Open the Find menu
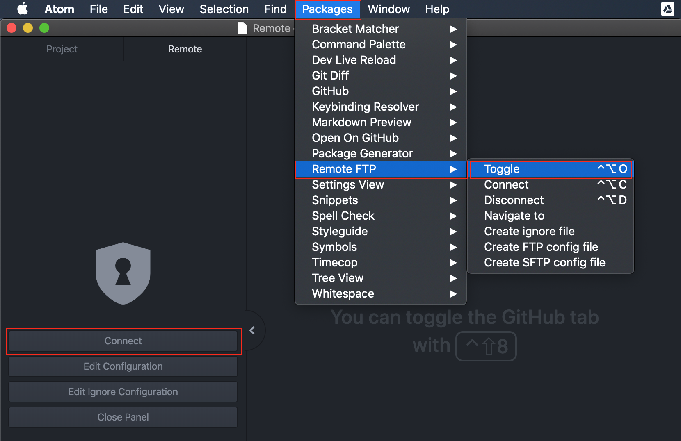Screen dimensions: 681x441 tap(276, 9)
